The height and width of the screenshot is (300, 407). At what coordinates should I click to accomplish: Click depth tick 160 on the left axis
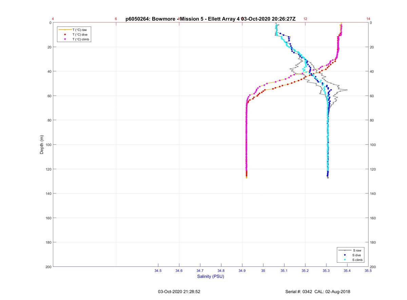click(48, 218)
